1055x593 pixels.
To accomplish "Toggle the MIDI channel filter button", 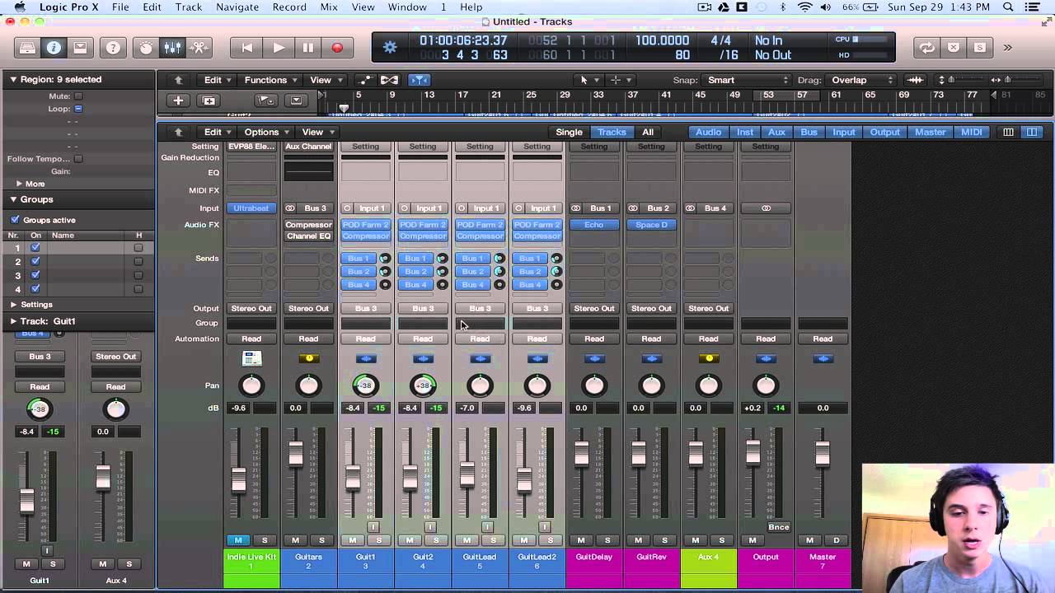I will pyautogui.click(x=972, y=132).
